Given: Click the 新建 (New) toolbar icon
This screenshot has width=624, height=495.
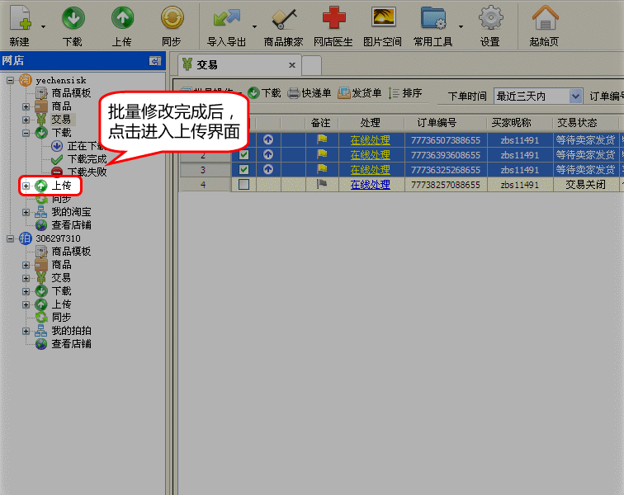Looking at the screenshot, I should (21, 18).
